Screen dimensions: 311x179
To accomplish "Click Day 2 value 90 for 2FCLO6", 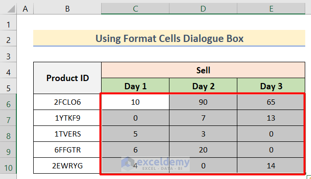I will 203,102.
